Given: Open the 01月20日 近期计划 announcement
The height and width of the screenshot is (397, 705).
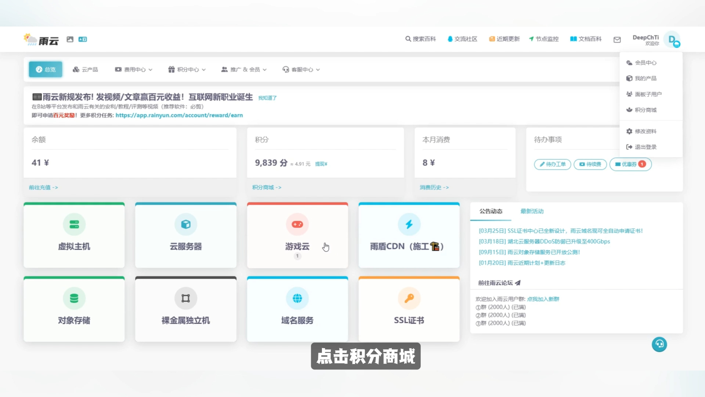Looking at the screenshot, I should [x=522, y=263].
